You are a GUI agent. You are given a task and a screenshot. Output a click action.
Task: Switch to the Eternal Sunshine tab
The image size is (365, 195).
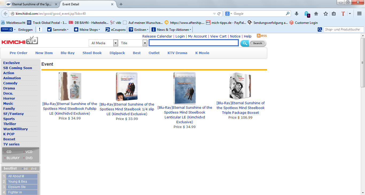point(32,4)
